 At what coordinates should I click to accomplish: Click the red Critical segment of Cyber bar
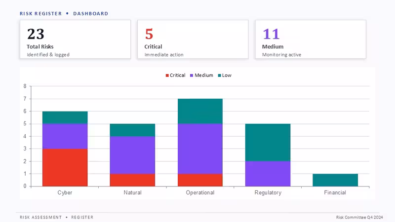click(x=65, y=168)
